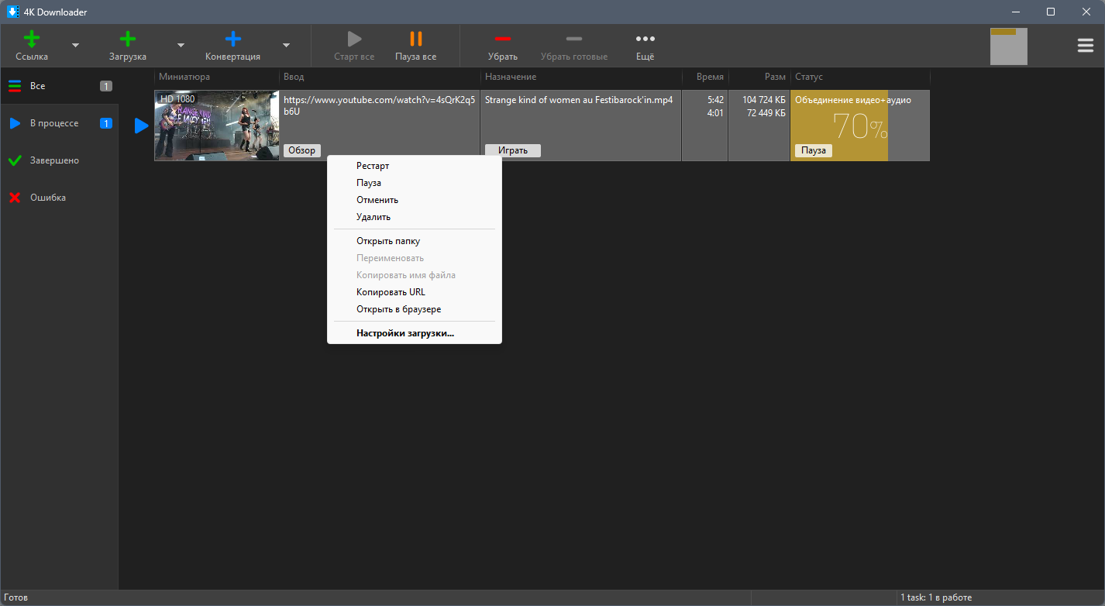Click the 4K Downloader app icon in title bar
The image size is (1105, 606).
[x=13, y=12]
